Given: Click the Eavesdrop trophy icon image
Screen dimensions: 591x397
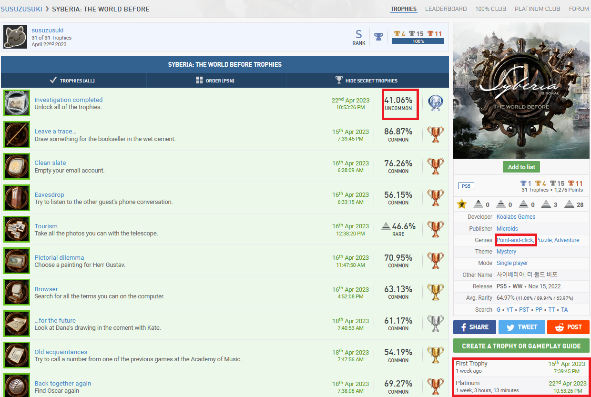Looking at the screenshot, I should [17, 198].
